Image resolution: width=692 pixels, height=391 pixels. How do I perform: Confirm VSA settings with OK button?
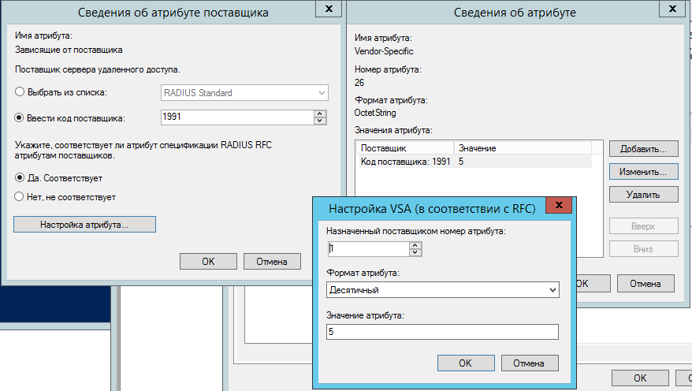(x=464, y=363)
